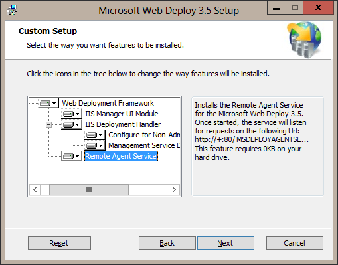Click the feature description text panel
Viewport: 338px width, 265px height.
[258, 146]
